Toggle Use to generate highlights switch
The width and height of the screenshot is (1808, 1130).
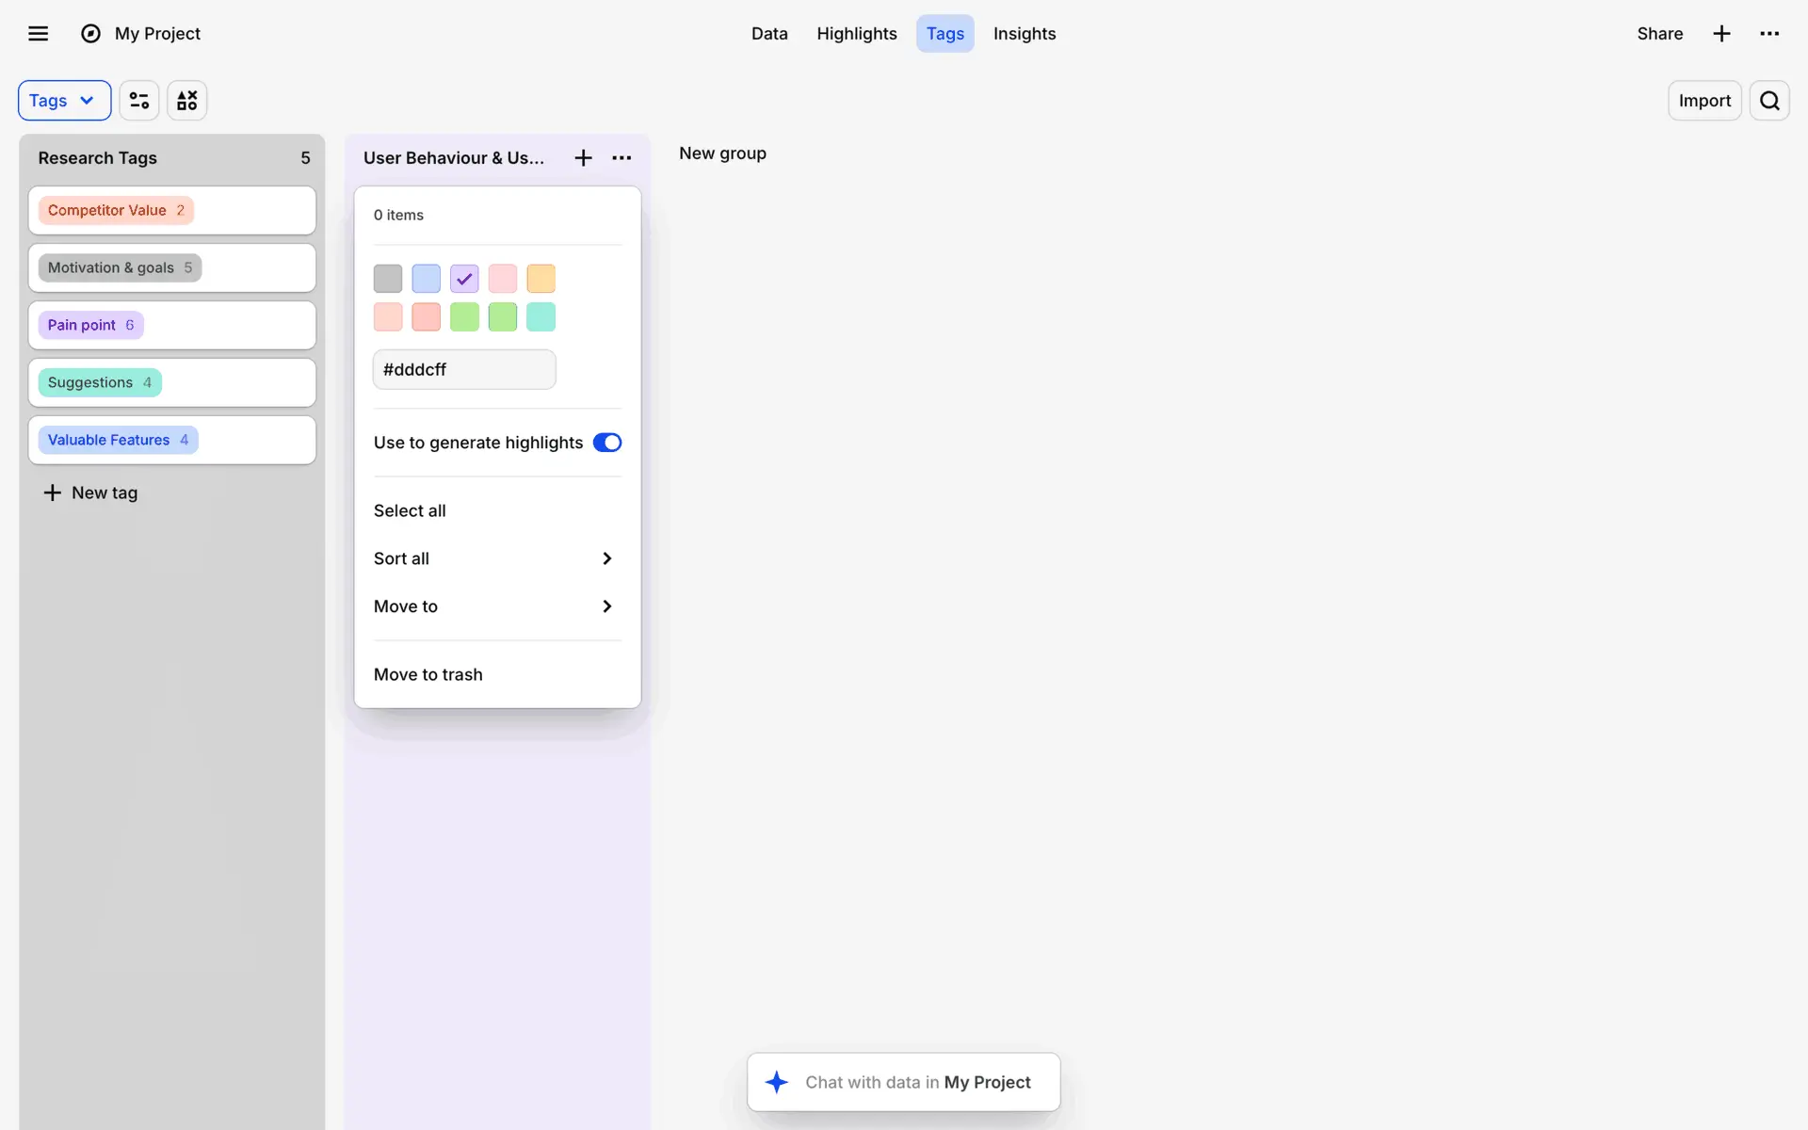[607, 443]
